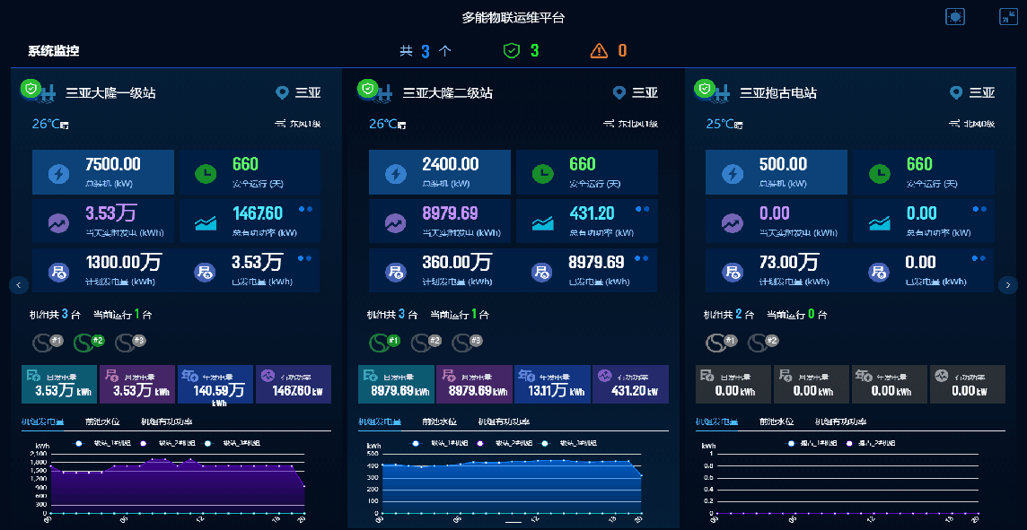Toggle 2#机组 legend series in 三亚大隆二级站 chart
1027x530 pixels.
point(501,443)
